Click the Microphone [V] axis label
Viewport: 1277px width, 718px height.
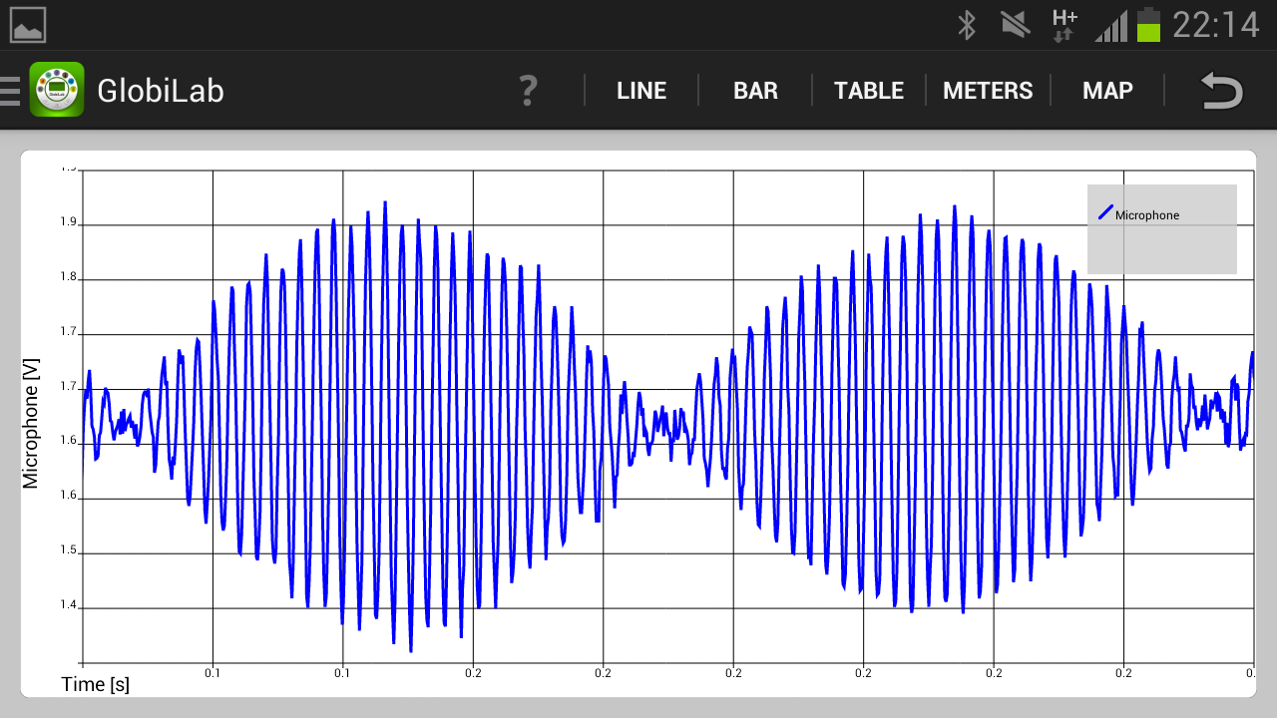click(31, 423)
